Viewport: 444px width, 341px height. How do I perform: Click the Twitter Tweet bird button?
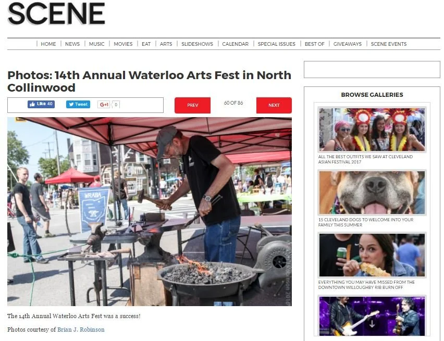click(x=78, y=104)
